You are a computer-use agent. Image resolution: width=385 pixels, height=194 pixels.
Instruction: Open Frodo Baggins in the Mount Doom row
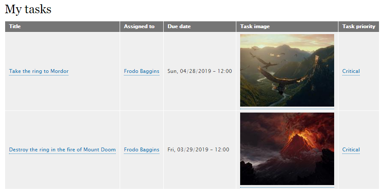pos(141,150)
